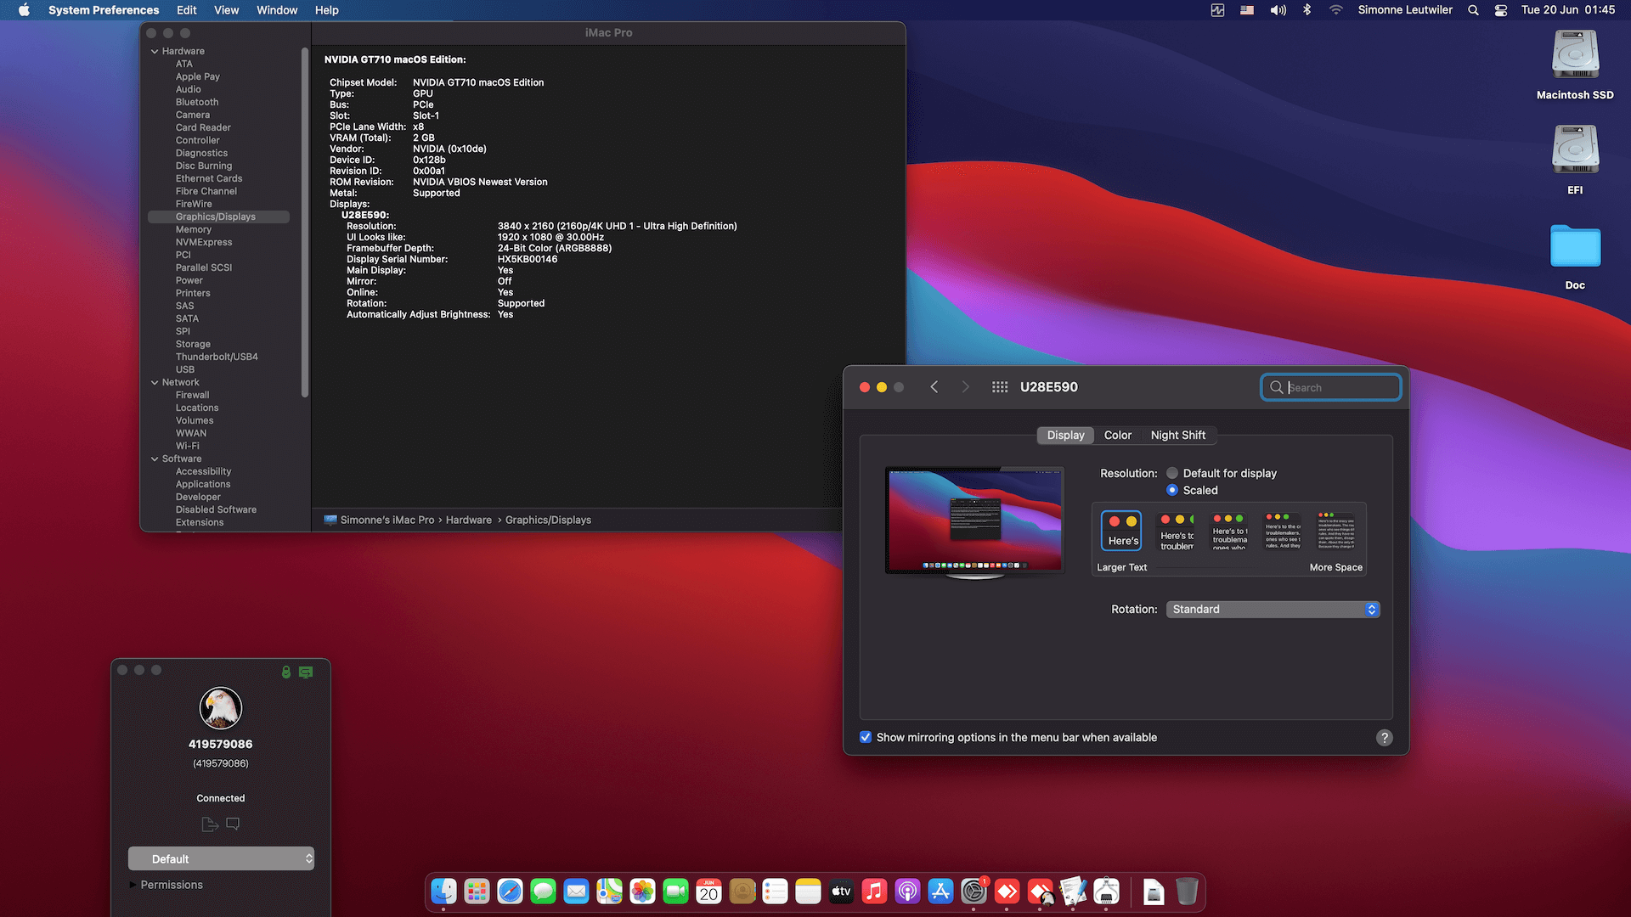The width and height of the screenshot is (1631, 917).
Task: Open Contacts from the Dock
Action: 742,892
